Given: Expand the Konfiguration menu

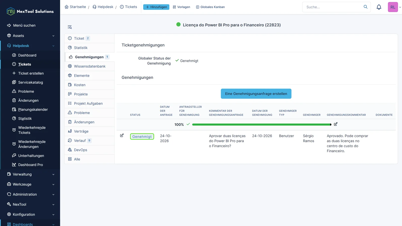Looking at the screenshot, I should coord(30,214).
